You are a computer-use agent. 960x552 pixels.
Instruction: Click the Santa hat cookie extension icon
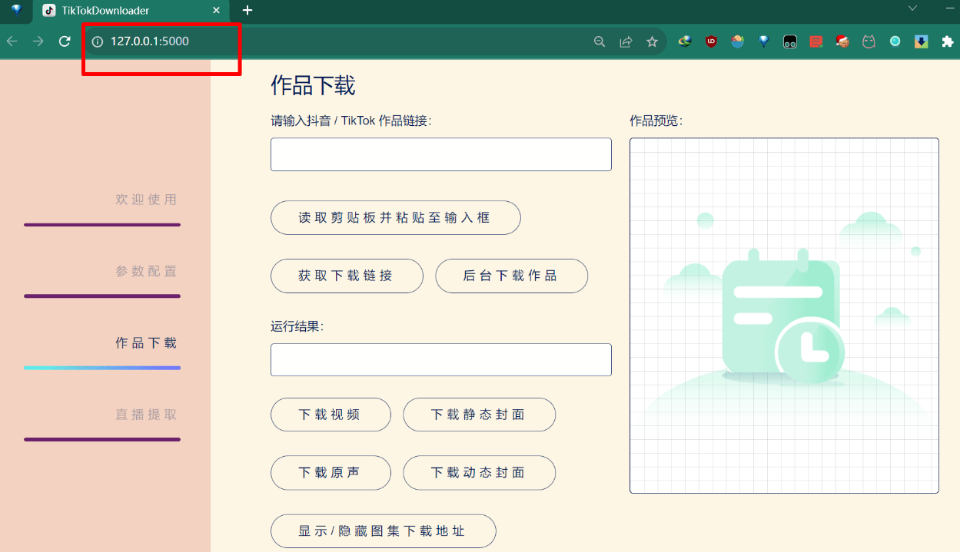842,41
